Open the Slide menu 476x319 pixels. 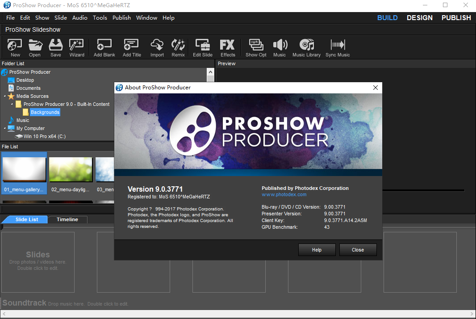pos(60,18)
